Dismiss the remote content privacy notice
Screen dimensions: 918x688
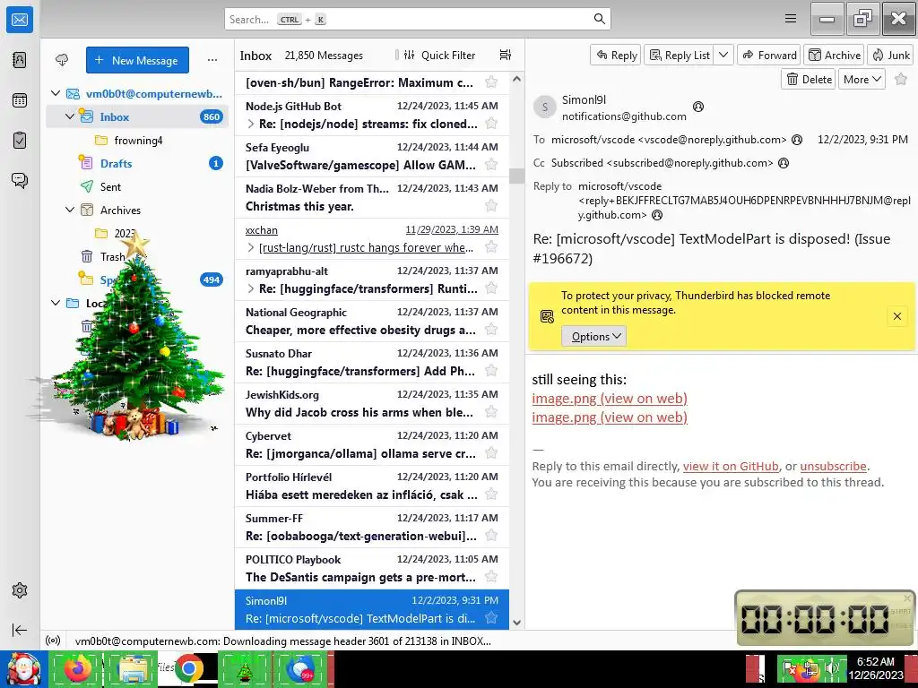896,316
